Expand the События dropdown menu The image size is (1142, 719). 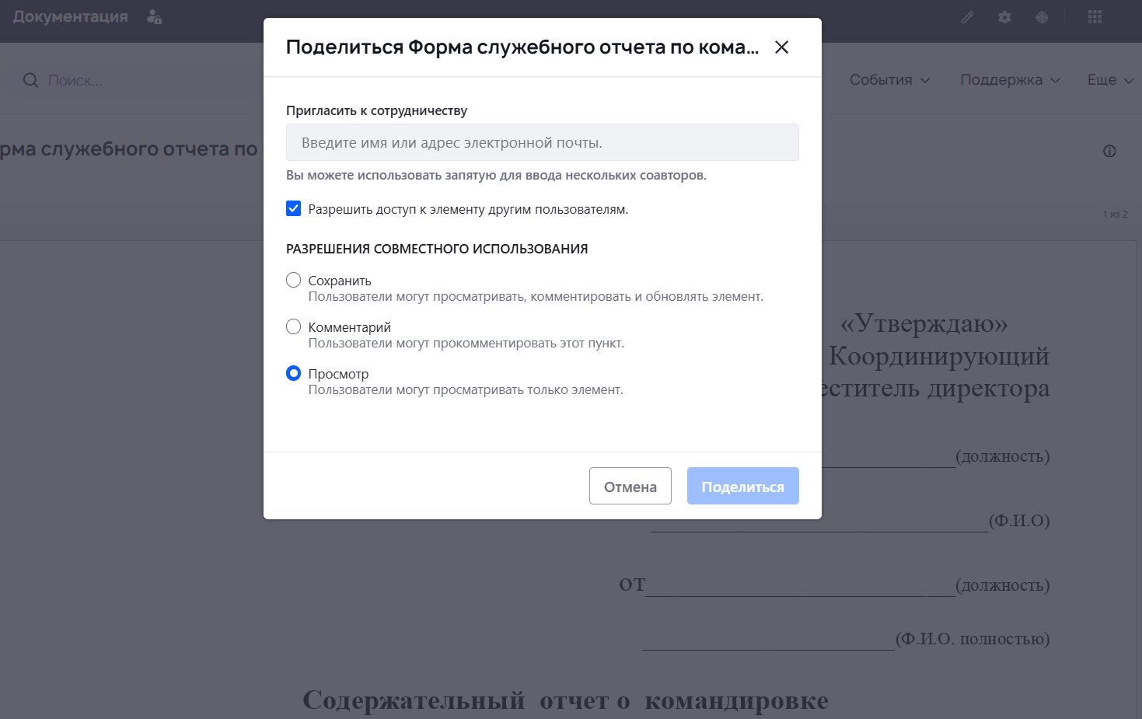[x=889, y=80]
